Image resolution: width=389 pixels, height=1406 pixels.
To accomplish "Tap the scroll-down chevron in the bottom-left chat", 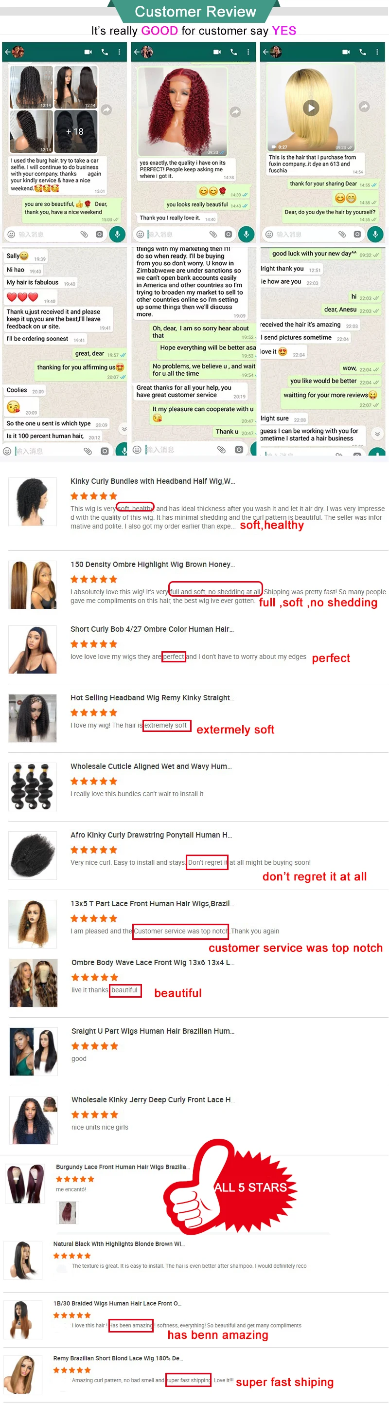I will (x=124, y=429).
